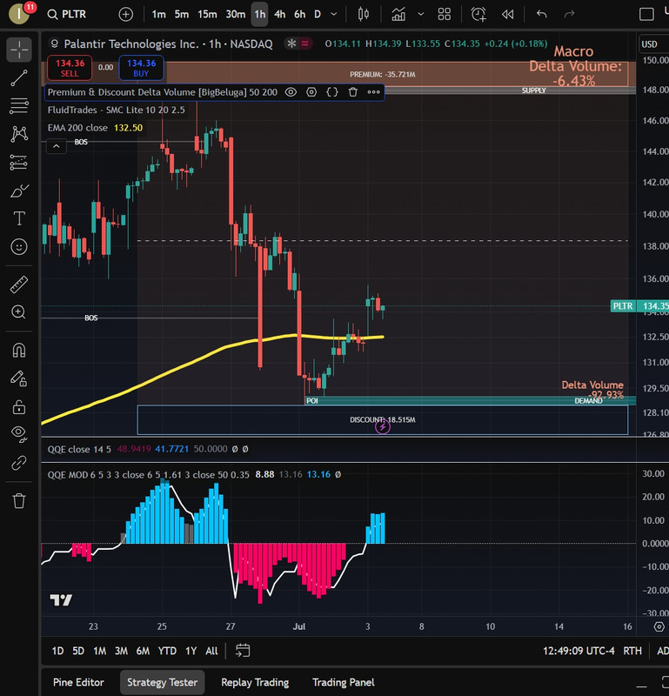This screenshot has height=696, width=669.
Task: Set date range to 1M
Action: coord(99,651)
